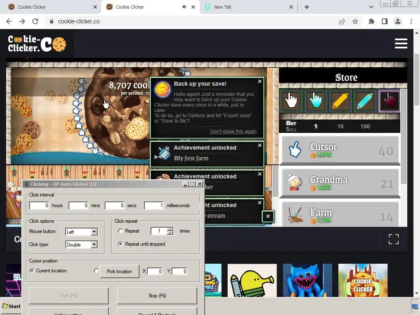Focus the secs interval field

(115, 205)
